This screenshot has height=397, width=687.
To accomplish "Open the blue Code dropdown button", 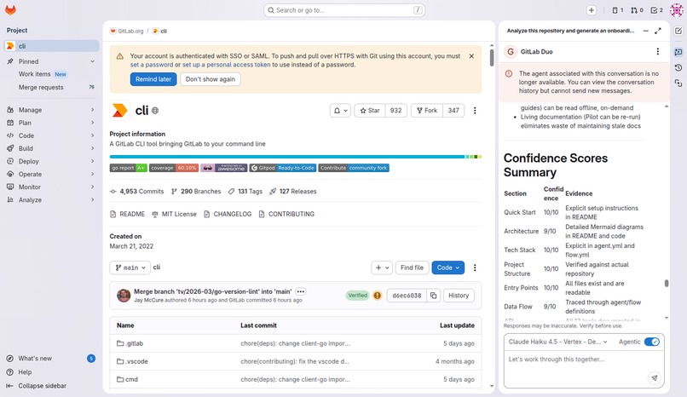I will (447, 268).
